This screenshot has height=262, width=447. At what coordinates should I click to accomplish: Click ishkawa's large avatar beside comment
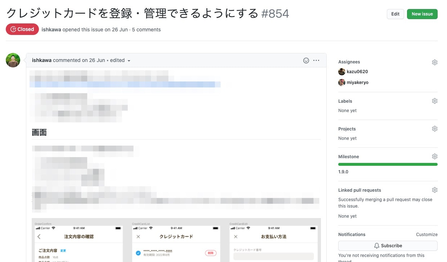pos(13,60)
